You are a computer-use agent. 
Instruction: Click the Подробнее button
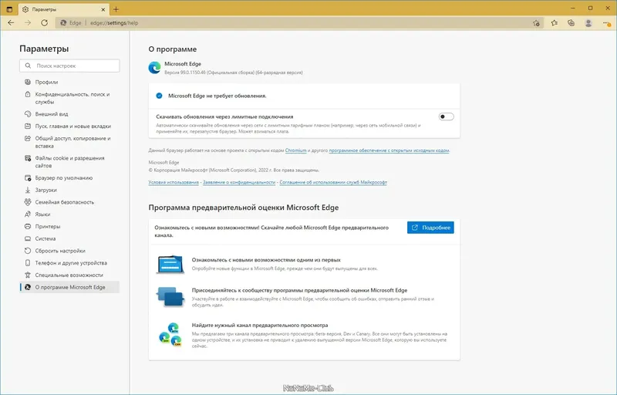(430, 228)
